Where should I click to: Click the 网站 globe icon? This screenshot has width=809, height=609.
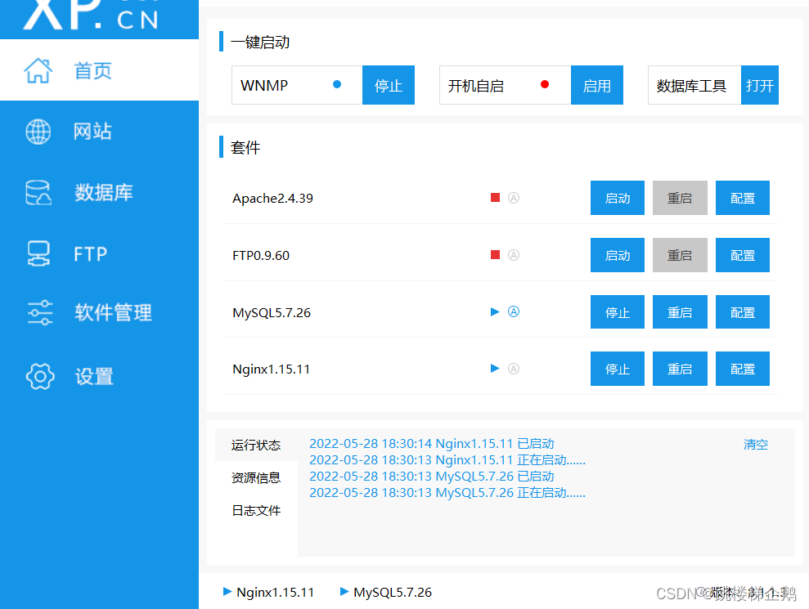point(38,132)
